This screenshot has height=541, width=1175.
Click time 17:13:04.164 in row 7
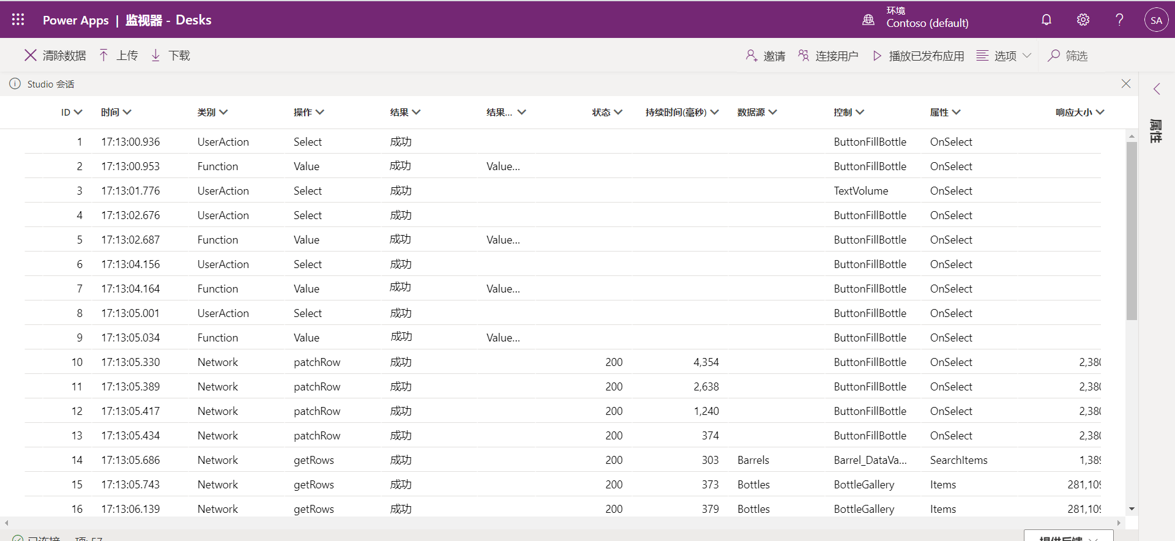130,289
